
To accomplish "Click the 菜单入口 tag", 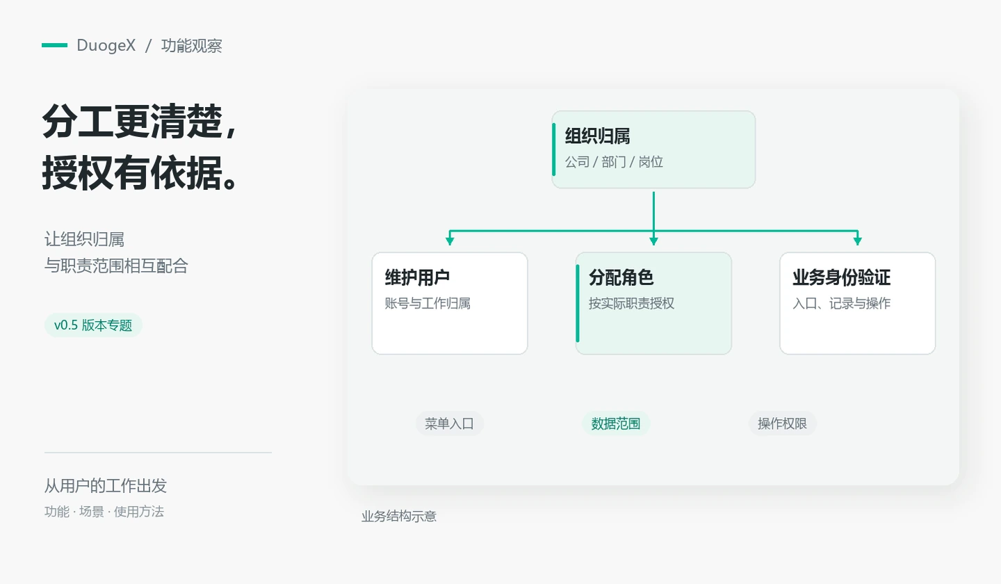I will [450, 423].
